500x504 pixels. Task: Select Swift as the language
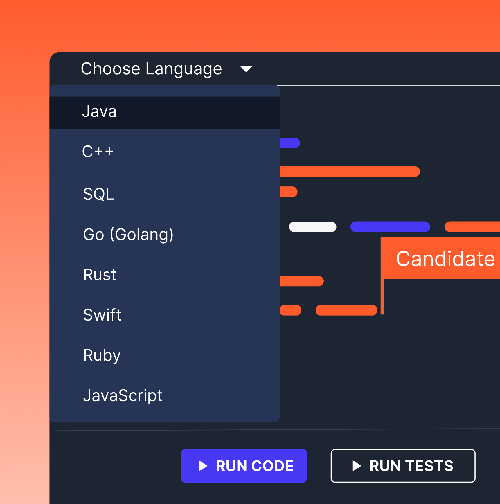(102, 315)
